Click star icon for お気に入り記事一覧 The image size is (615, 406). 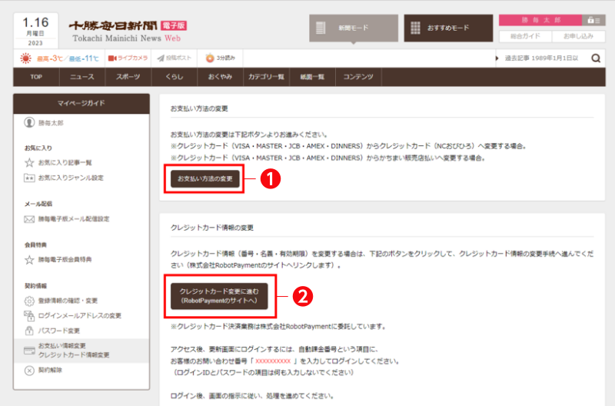[x=29, y=162]
